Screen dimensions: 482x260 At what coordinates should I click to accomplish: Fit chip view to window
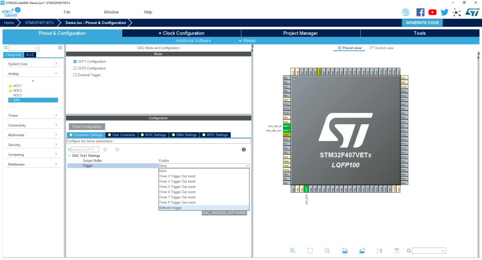pyautogui.click(x=310, y=251)
